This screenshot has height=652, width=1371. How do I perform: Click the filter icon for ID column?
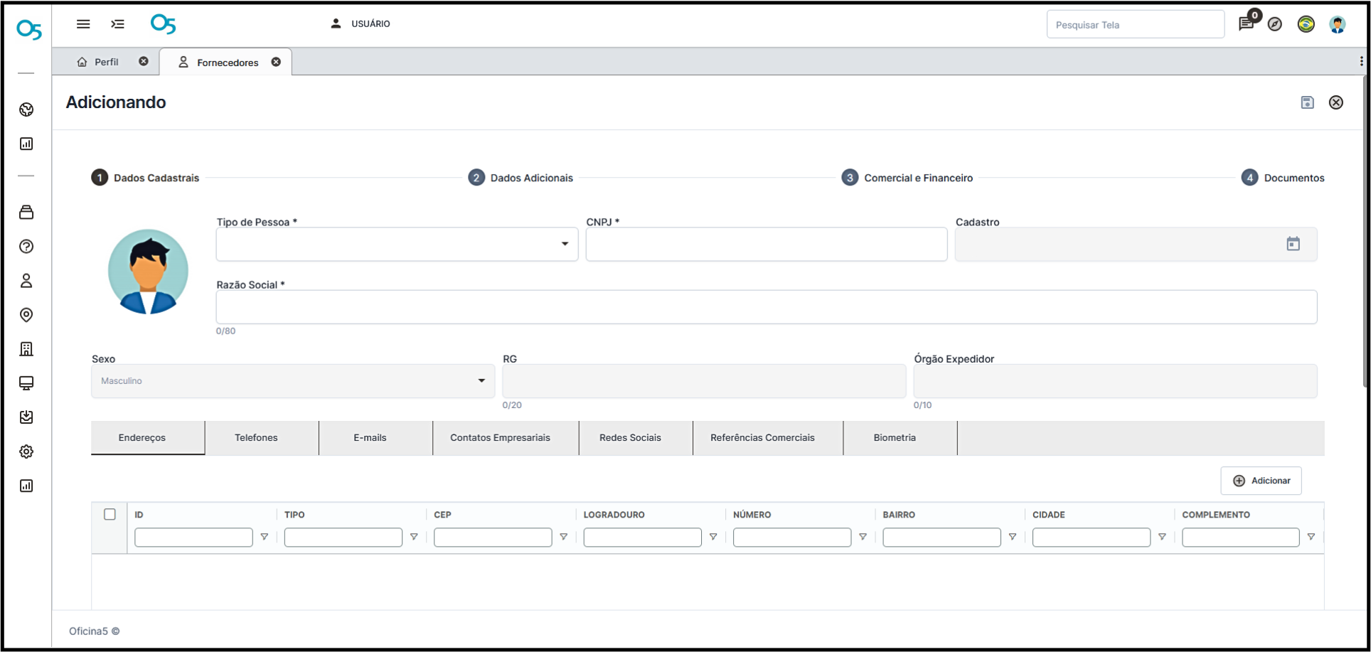pos(265,537)
